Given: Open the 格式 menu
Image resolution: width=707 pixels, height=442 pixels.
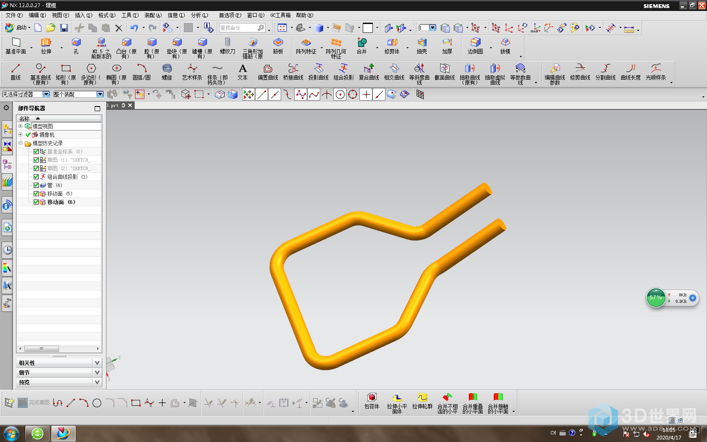Looking at the screenshot, I should [x=106, y=15].
